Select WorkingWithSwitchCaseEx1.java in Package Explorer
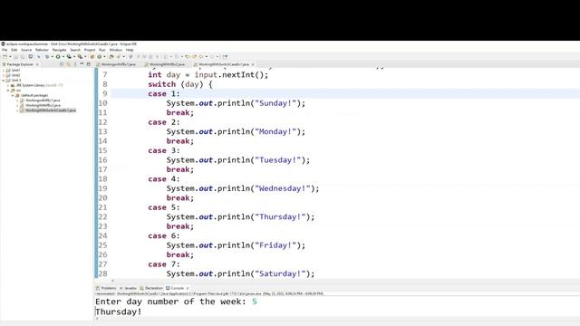Viewport: 580px width, 326px height. coord(51,110)
